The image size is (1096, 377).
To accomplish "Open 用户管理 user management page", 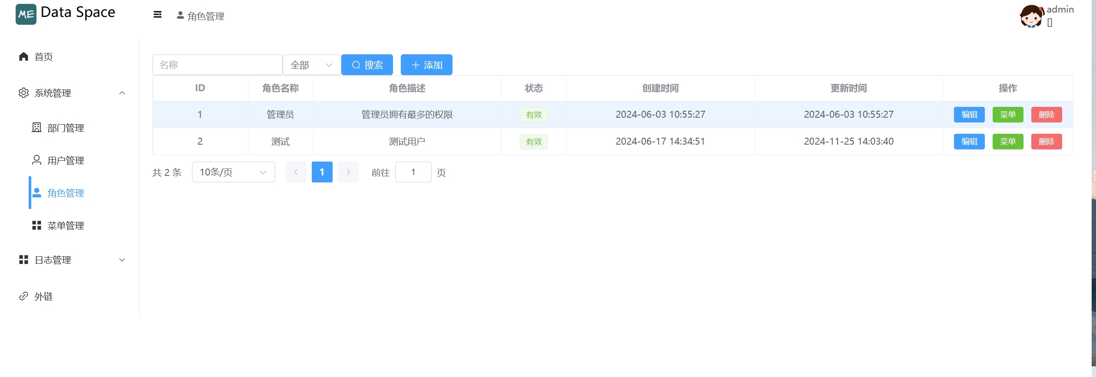I will point(65,160).
